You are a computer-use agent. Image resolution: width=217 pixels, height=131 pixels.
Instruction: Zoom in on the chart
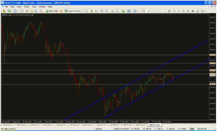click(x=102, y=11)
